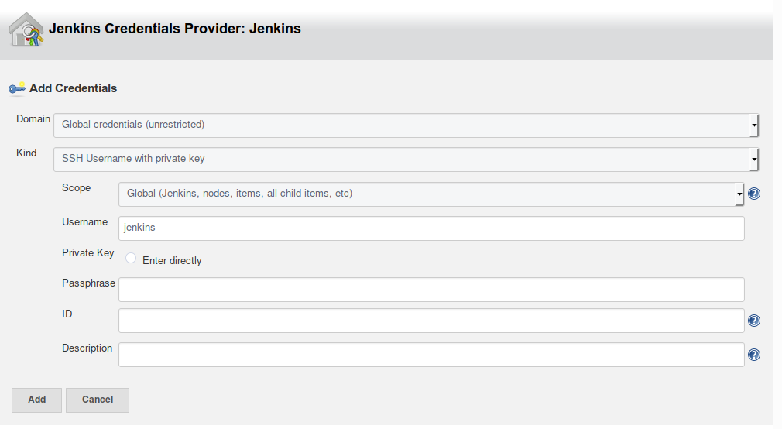782x429 pixels.
Task: Click the "Kind" field label
Action: pos(26,153)
